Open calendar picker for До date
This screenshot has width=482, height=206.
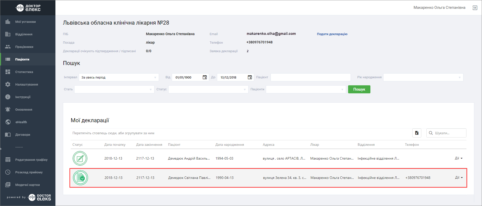pyautogui.click(x=250, y=77)
